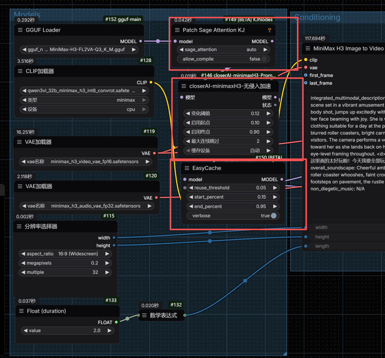This screenshot has width=385, height=358.
Task: Increase megapixels with its right arrow
Action: pos(107,263)
